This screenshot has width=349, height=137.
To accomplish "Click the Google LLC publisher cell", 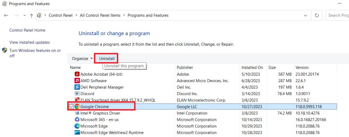I will (x=187, y=107).
